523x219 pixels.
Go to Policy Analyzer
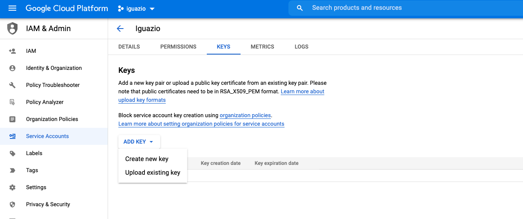[x=54, y=102]
